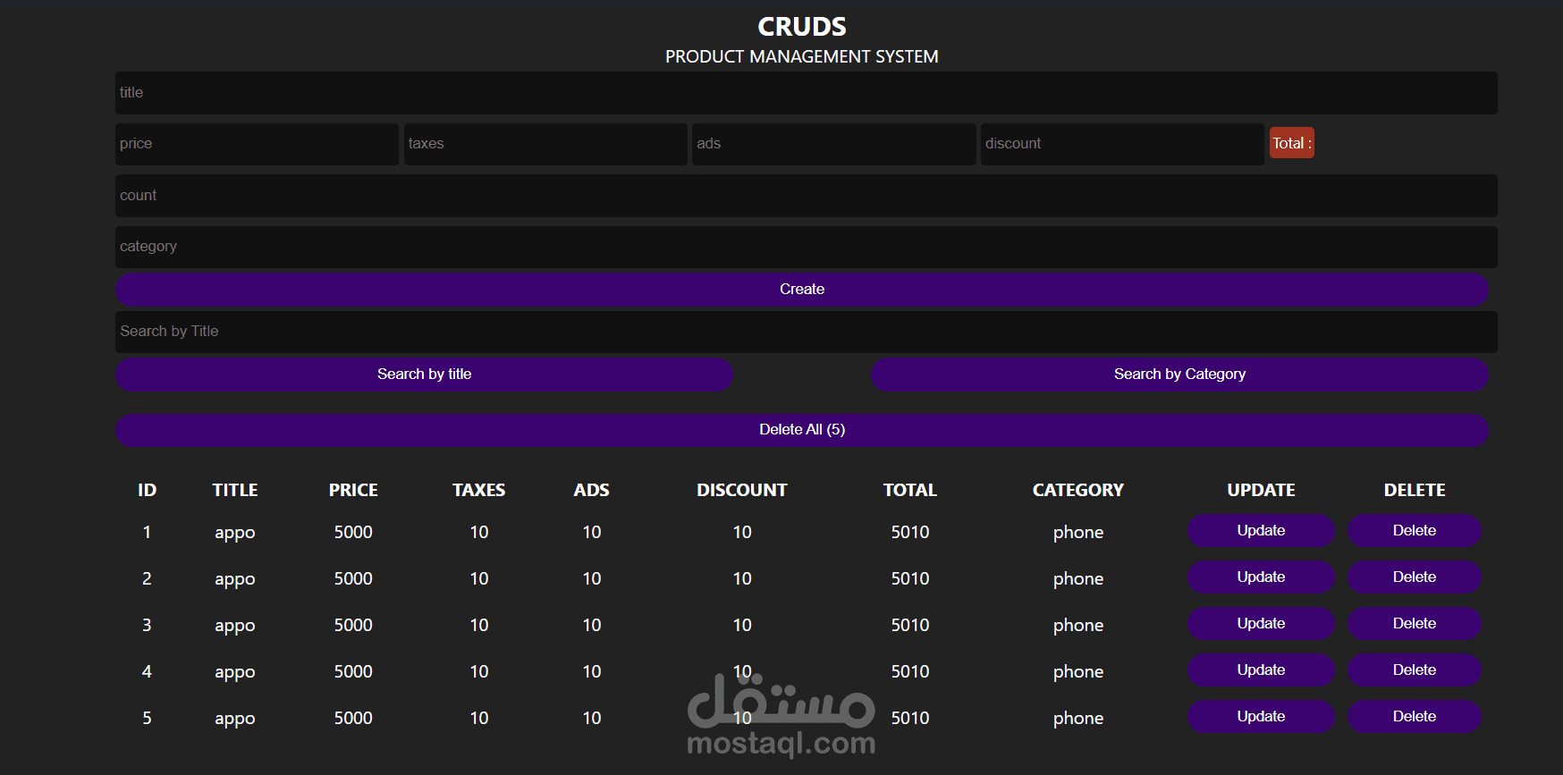Click the PRICE column header
Image resolution: width=1563 pixels, height=775 pixels.
(x=353, y=490)
